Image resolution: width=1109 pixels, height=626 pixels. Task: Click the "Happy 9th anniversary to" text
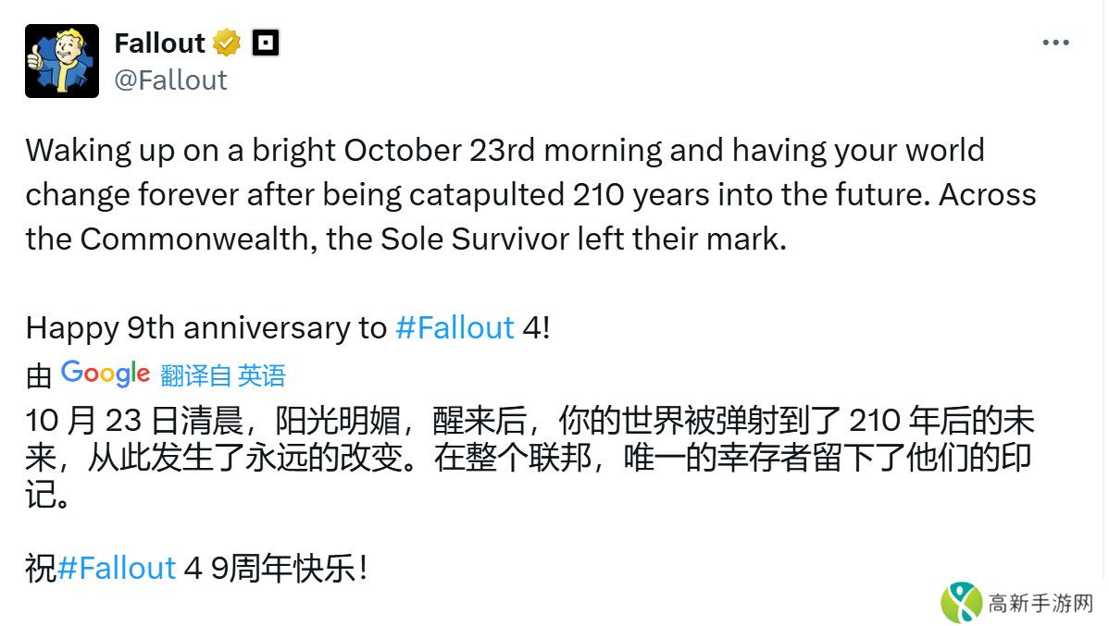[x=206, y=327]
